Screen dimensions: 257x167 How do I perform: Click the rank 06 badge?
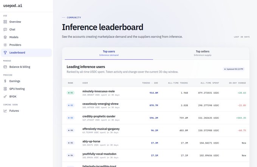[71, 155]
